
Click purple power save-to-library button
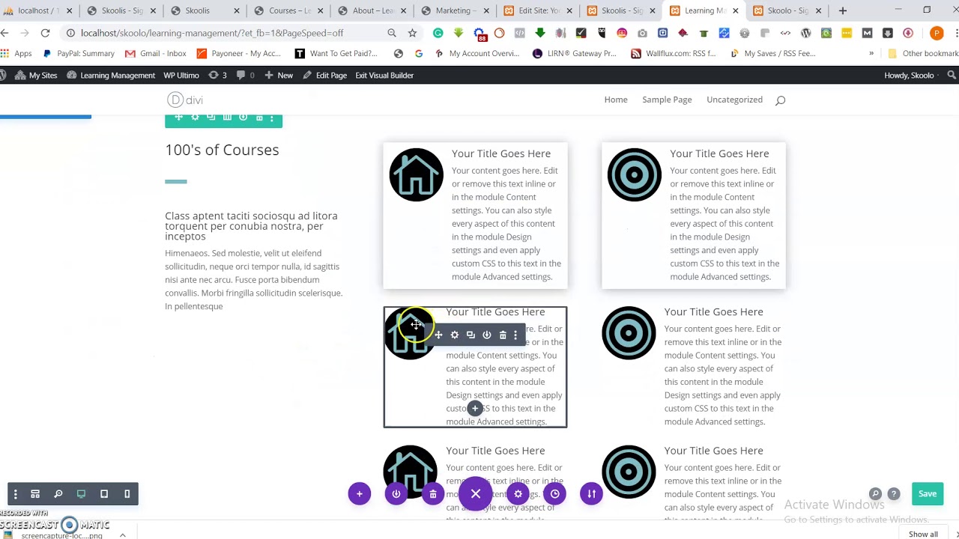click(x=396, y=494)
